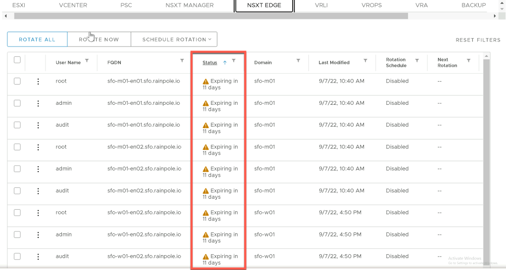Viewport: 506px width, 270px height.
Task: Click filter icon on Status column
Action: point(234,61)
